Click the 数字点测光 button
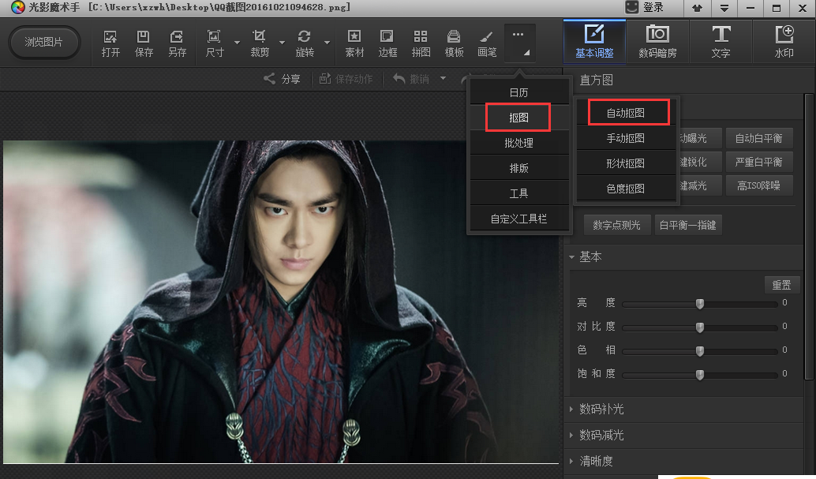816x479 pixels. pos(616,224)
